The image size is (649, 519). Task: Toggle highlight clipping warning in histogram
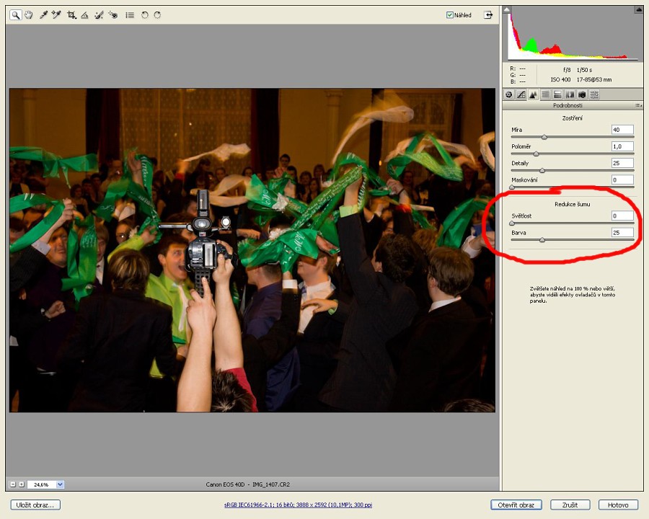639,10
